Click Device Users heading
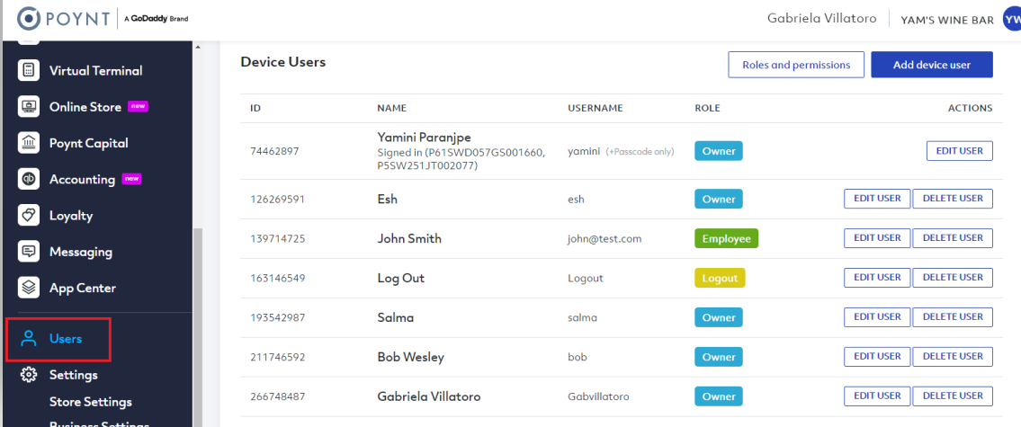 (282, 62)
